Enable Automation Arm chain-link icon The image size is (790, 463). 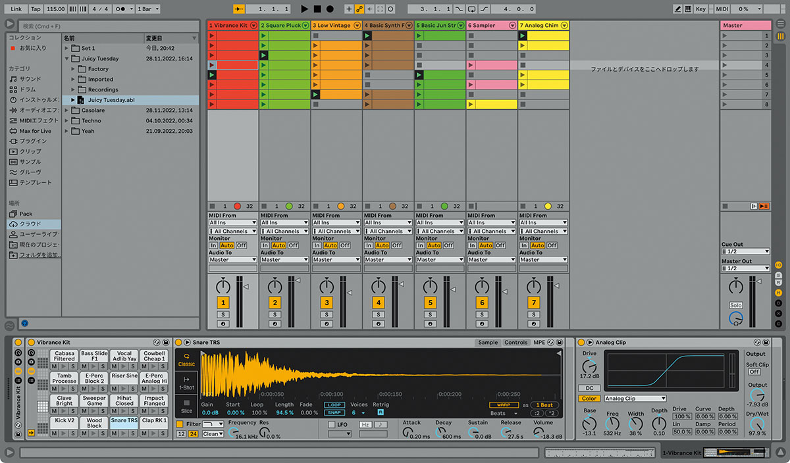coord(359,9)
